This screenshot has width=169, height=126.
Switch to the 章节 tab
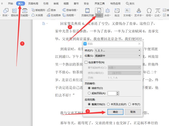tap(76, 4)
